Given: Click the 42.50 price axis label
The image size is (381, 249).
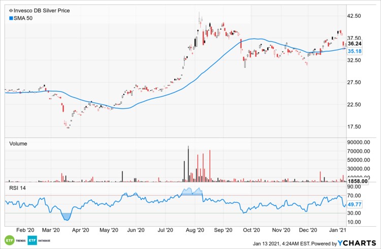Looking at the screenshot, I should (x=354, y=16).
